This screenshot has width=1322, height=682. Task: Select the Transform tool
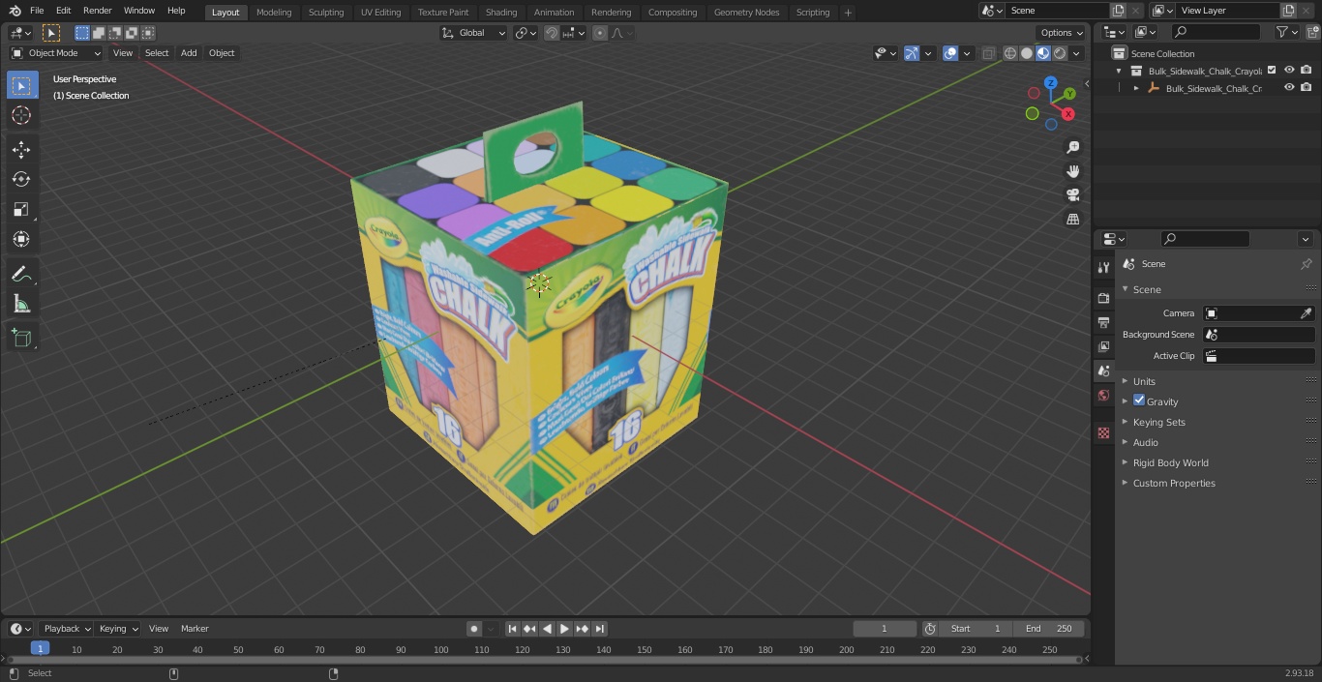click(x=21, y=239)
